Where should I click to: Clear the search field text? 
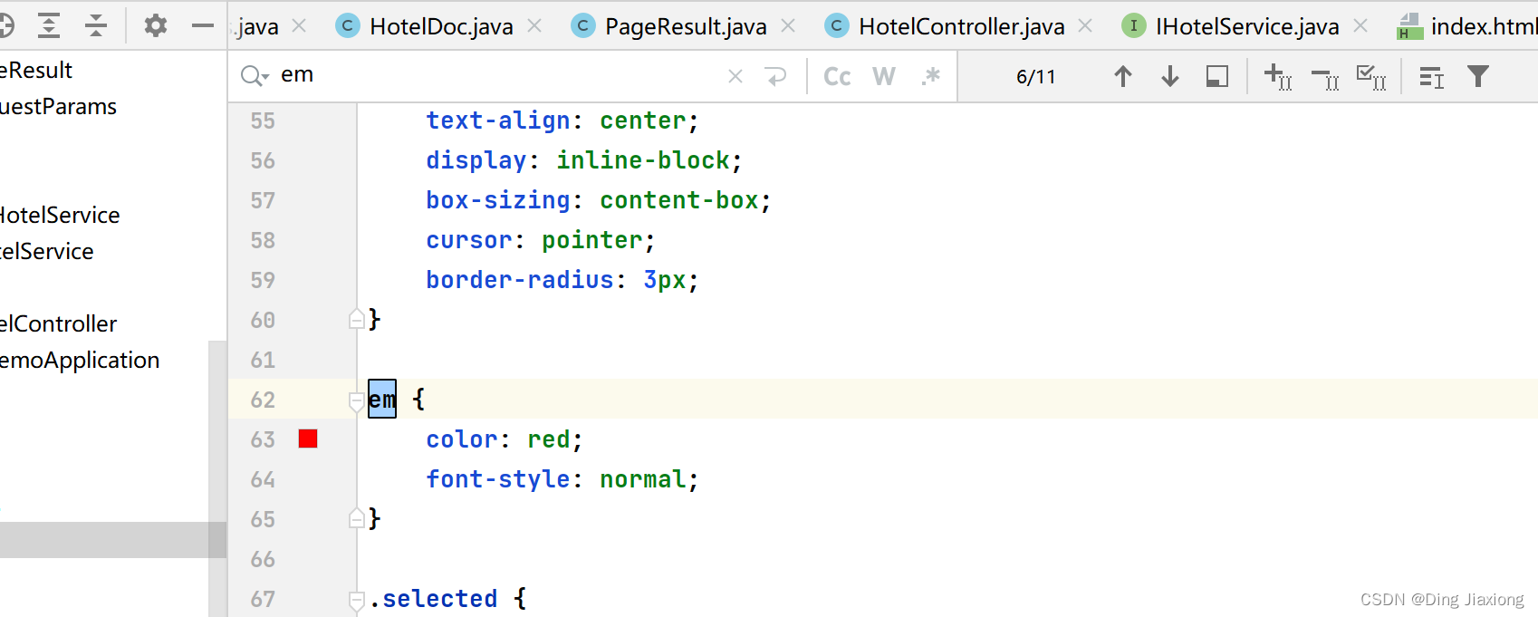point(735,76)
